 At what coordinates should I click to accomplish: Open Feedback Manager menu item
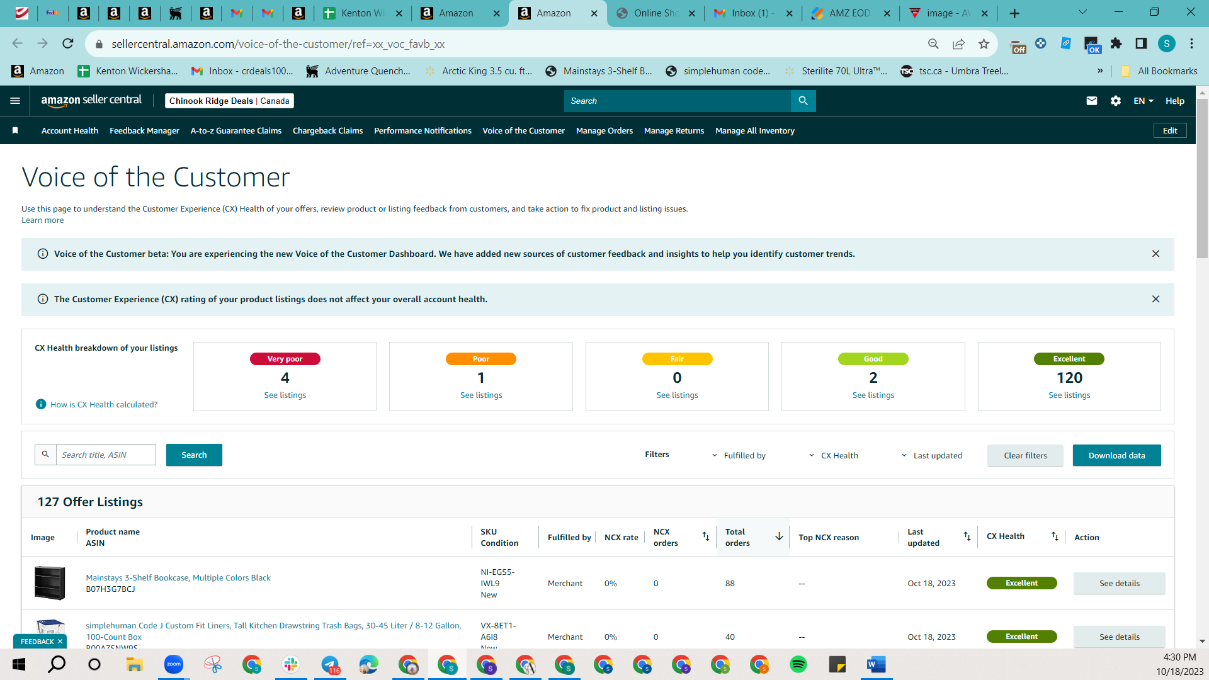[x=144, y=130]
